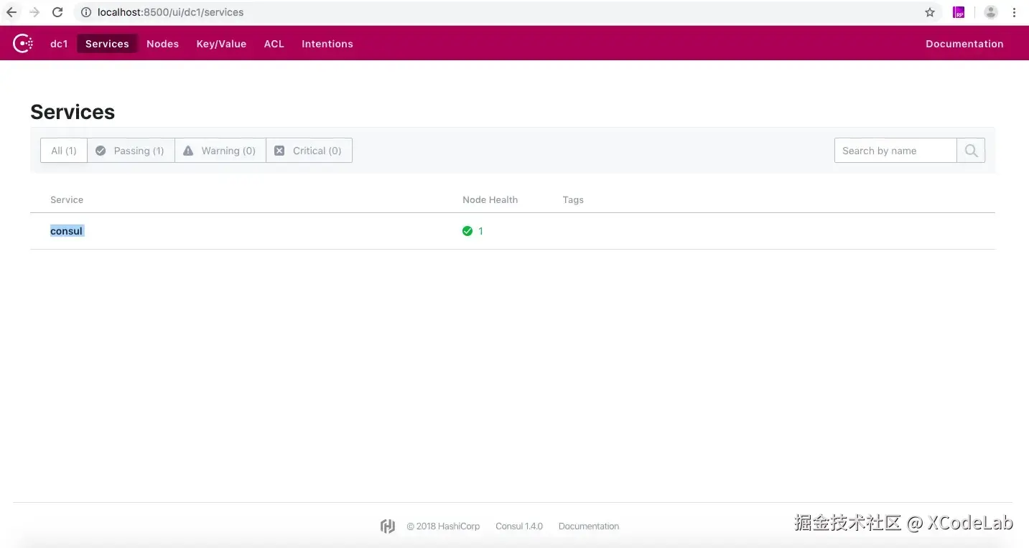The image size is (1029, 548).
Task: Reload the page with refresh icon
Action: [x=58, y=12]
